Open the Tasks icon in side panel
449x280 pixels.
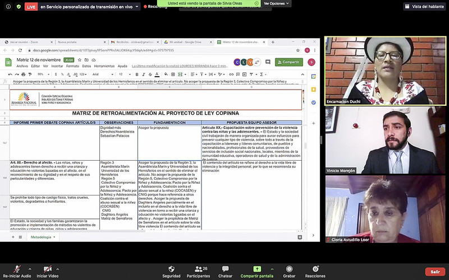(314, 102)
